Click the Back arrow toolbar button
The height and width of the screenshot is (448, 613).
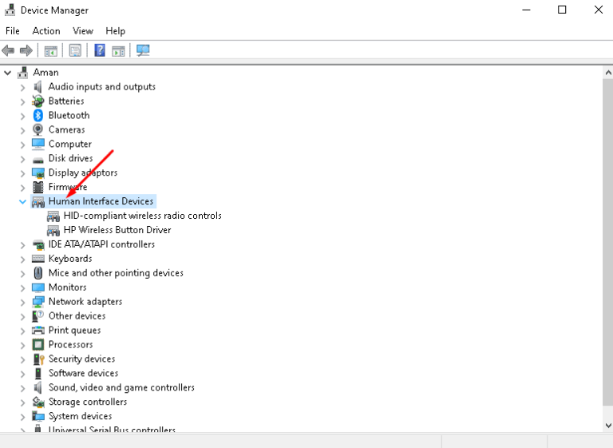9,50
